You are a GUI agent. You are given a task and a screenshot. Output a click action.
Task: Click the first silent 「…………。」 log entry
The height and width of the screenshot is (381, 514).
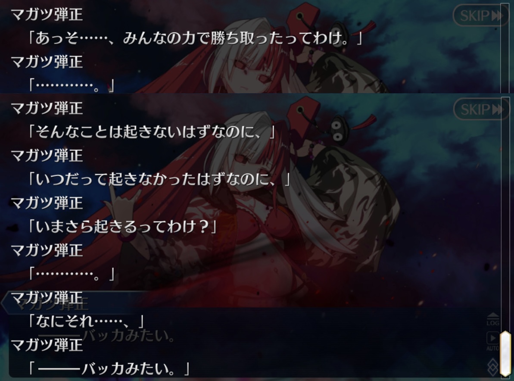[72, 86]
